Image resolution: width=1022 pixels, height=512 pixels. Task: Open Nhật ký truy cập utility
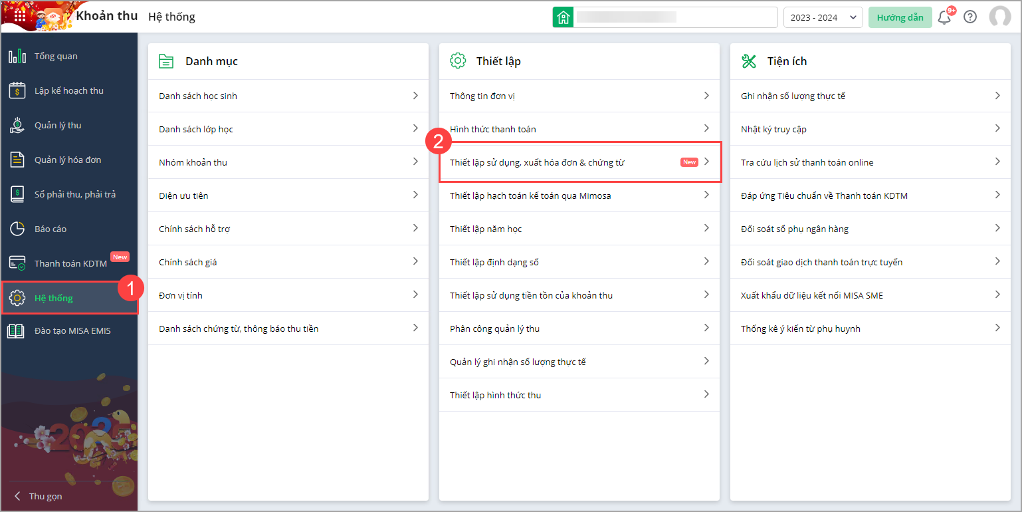pos(773,129)
